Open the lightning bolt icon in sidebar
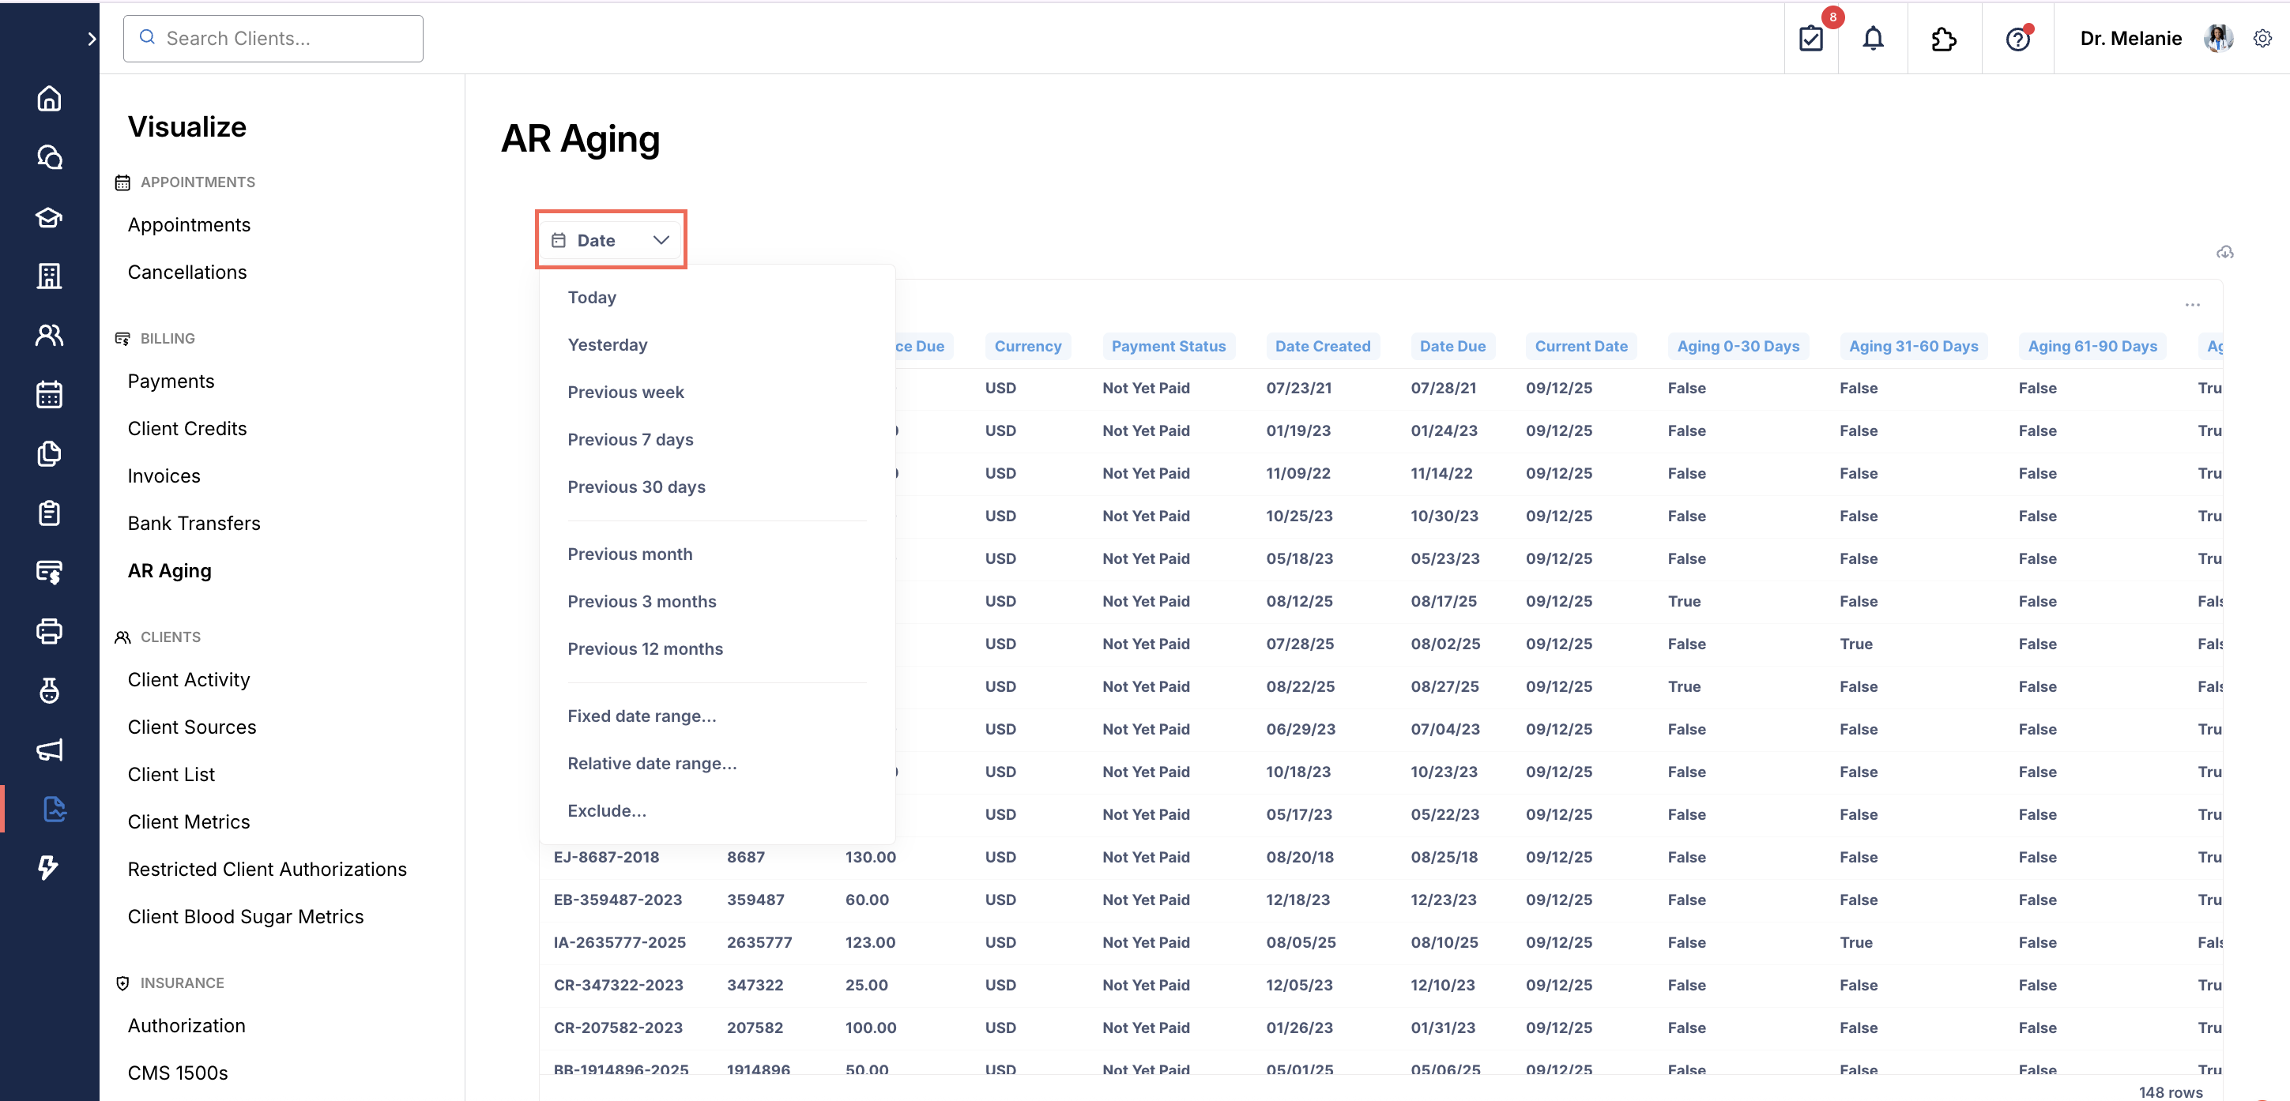 49,866
